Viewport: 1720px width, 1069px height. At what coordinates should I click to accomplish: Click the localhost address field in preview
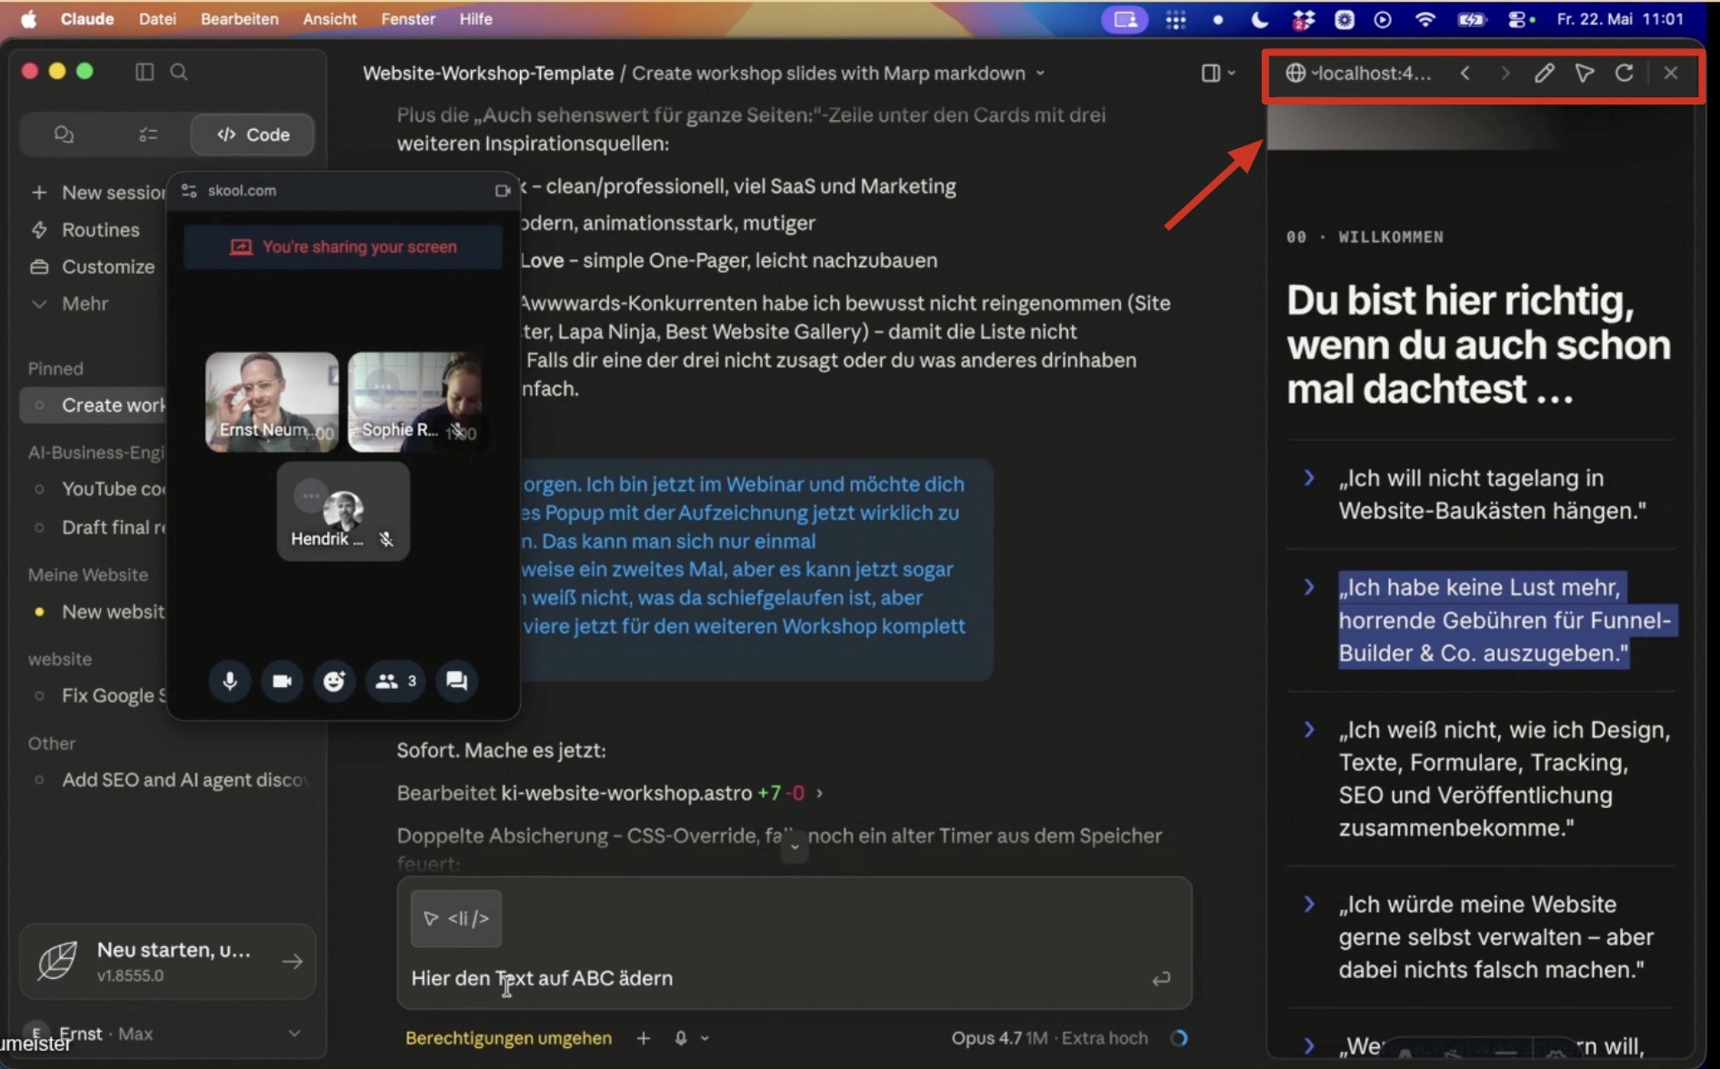1358,74
